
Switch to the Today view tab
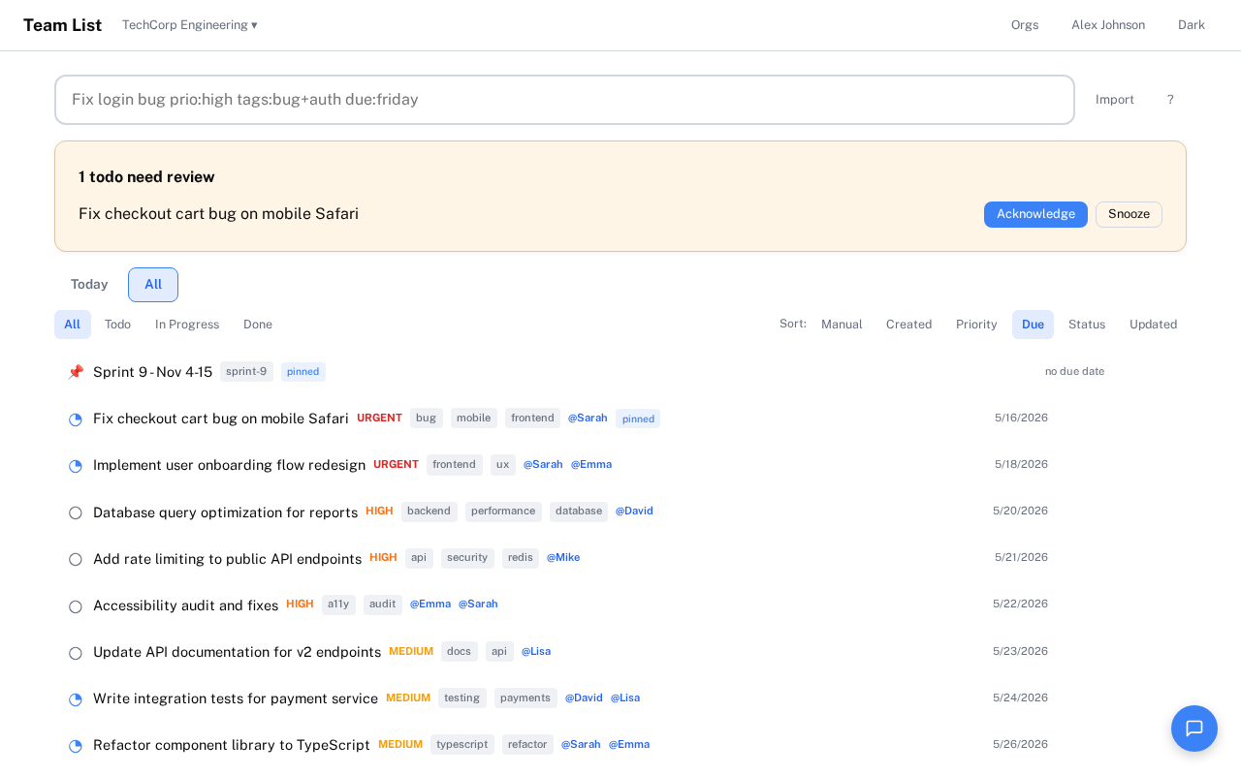click(x=89, y=285)
